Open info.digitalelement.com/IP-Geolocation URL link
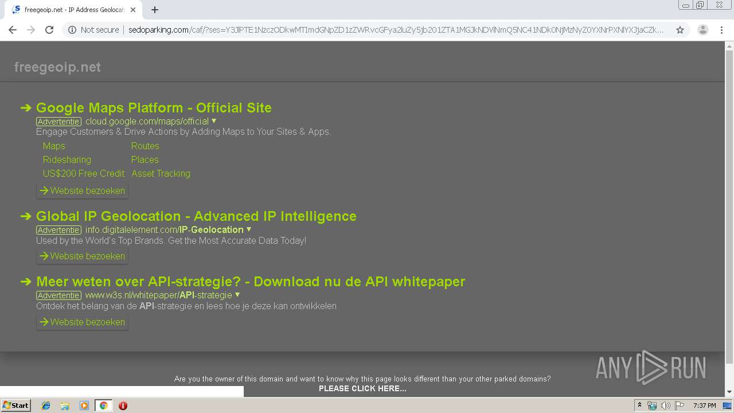 click(x=165, y=230)
